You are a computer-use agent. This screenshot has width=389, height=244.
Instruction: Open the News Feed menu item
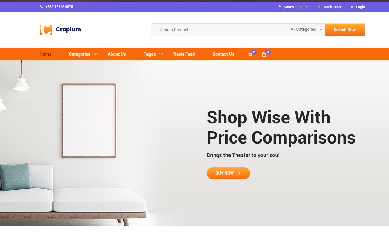[184, 54]
